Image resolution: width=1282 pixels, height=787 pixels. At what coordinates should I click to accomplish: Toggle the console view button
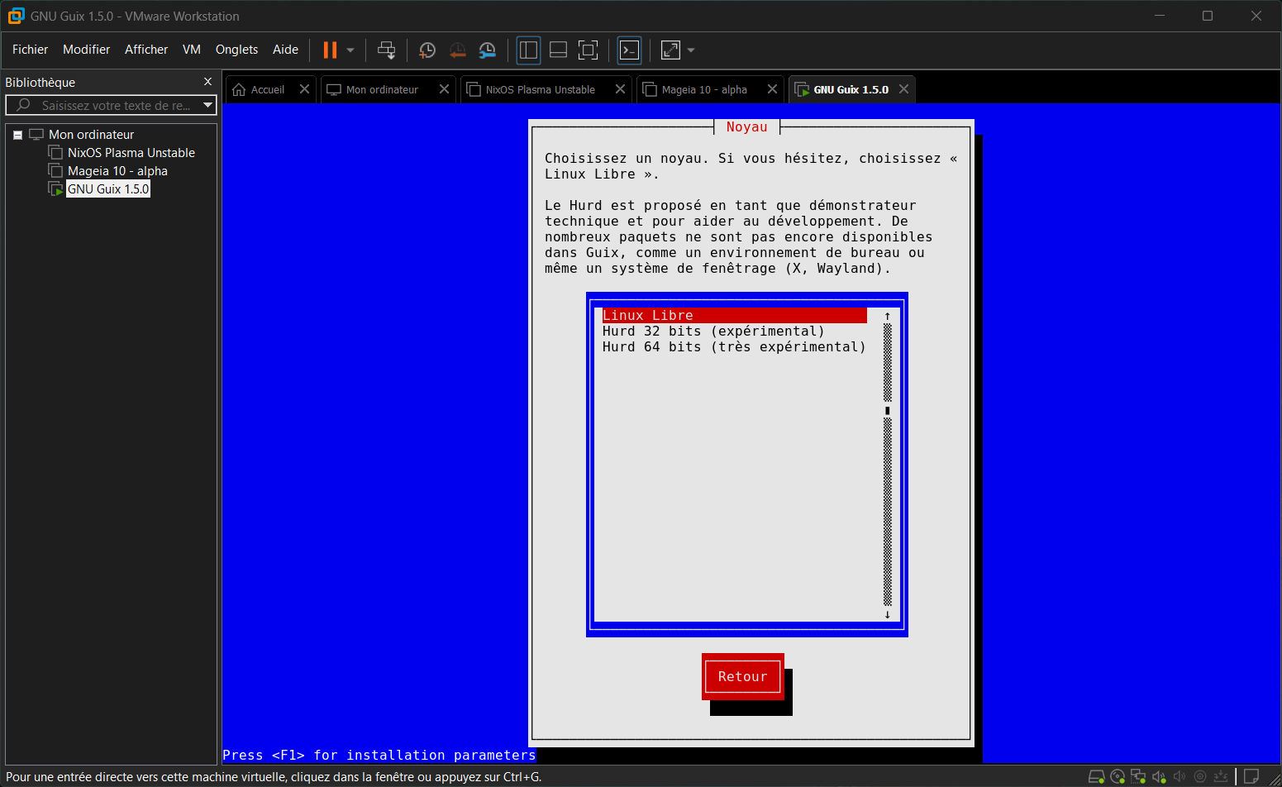(630, 50)
